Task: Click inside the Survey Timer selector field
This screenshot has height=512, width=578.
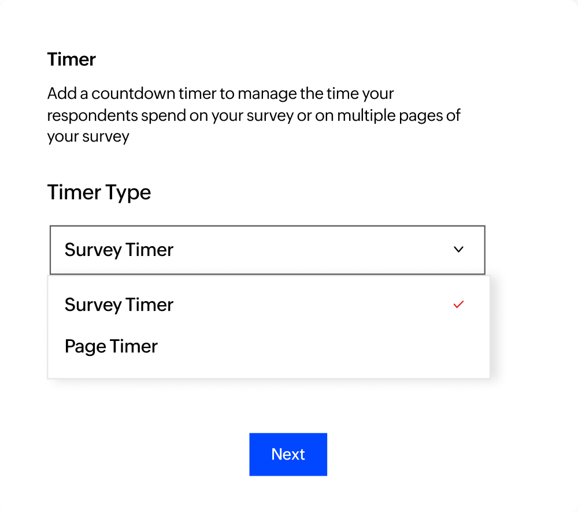Action: pos(267,250)
